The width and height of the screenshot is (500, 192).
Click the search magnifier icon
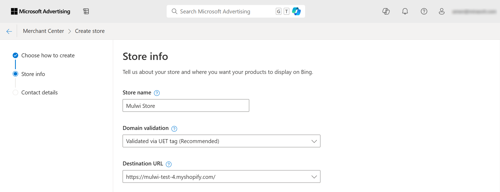click(174, 11)
